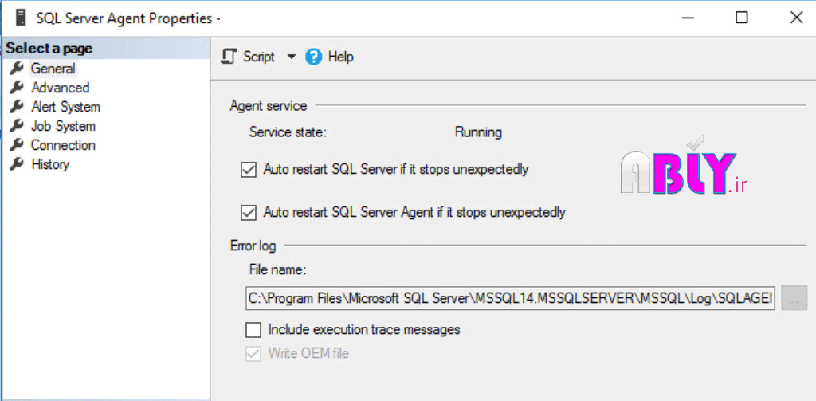Viewport: 816px width, 401px height.
Task: Uncheck Auto restart SQL Server if it stops
Action: [249, 170]
